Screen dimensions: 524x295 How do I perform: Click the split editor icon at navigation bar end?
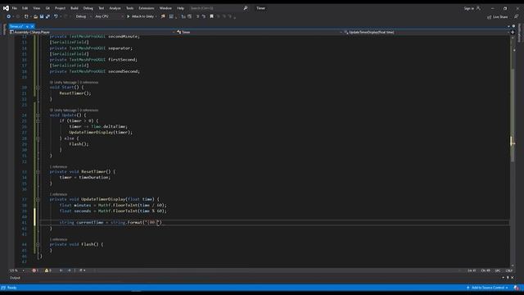click(x=513, y=32)
